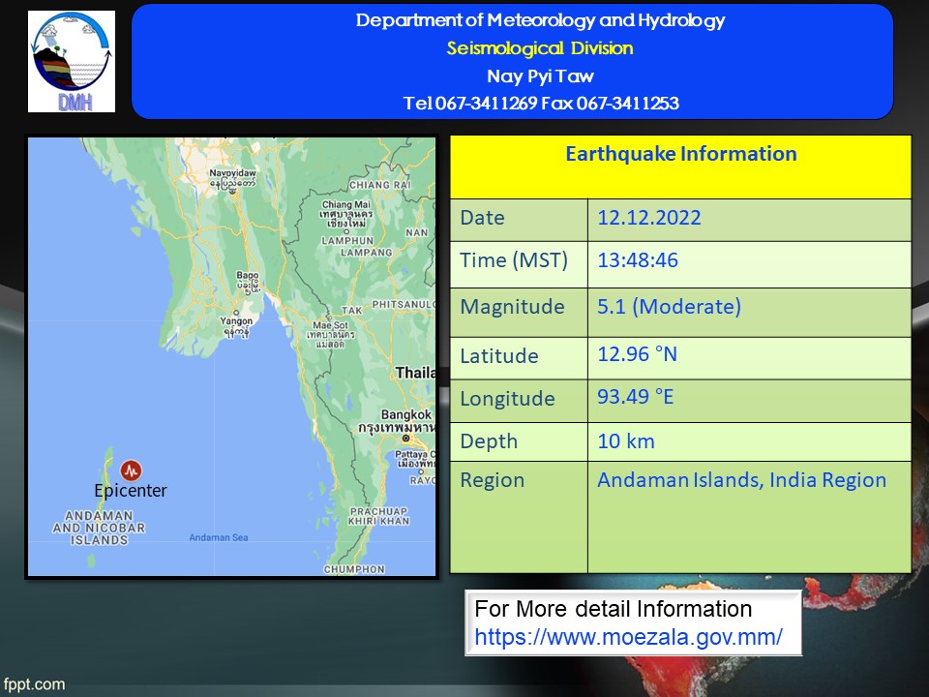Select Naypyidaw on the map
Viewport: 929px width, 697px height.
click(232, 173)
